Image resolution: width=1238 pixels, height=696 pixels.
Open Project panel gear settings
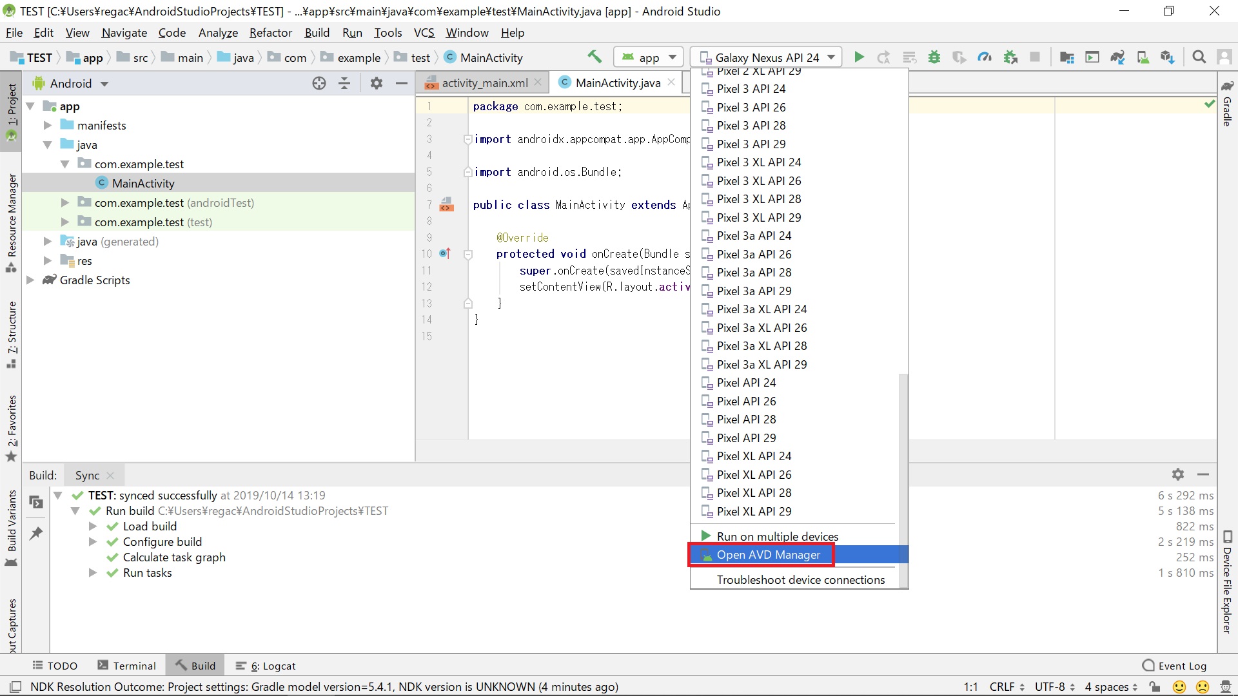point(377,83)
